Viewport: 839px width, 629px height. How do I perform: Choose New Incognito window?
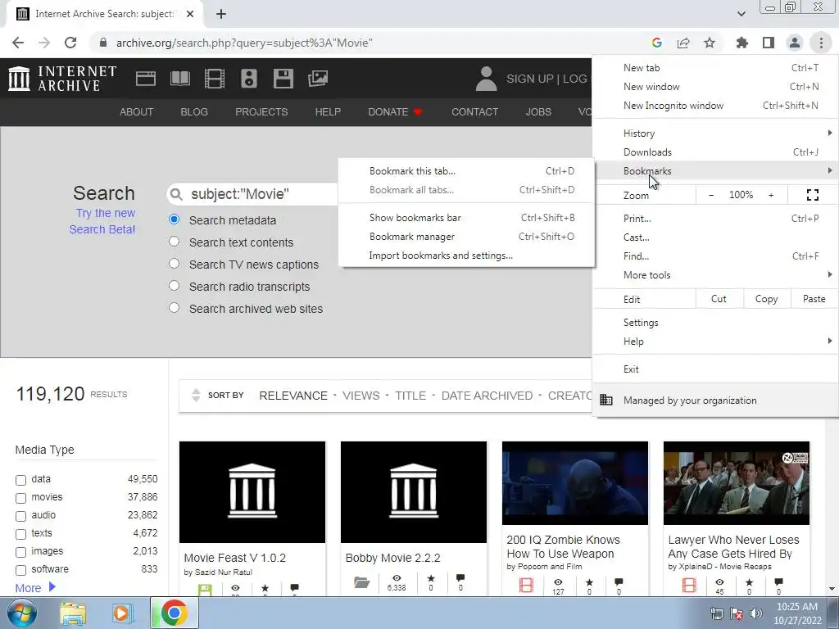tap(714, 106)
